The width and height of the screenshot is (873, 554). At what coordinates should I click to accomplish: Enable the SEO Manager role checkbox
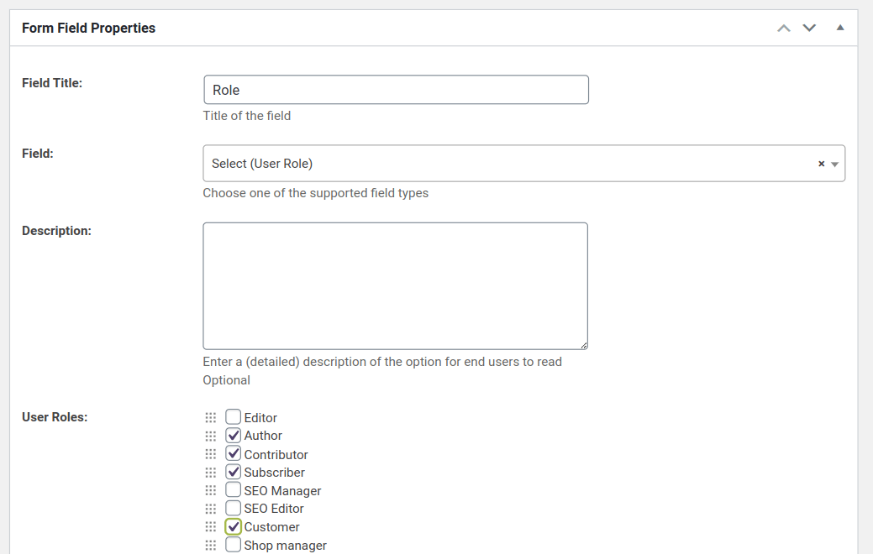(x=234, y=489)
